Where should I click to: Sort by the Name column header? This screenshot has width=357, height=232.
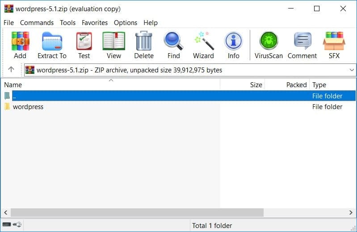(110, 84)
